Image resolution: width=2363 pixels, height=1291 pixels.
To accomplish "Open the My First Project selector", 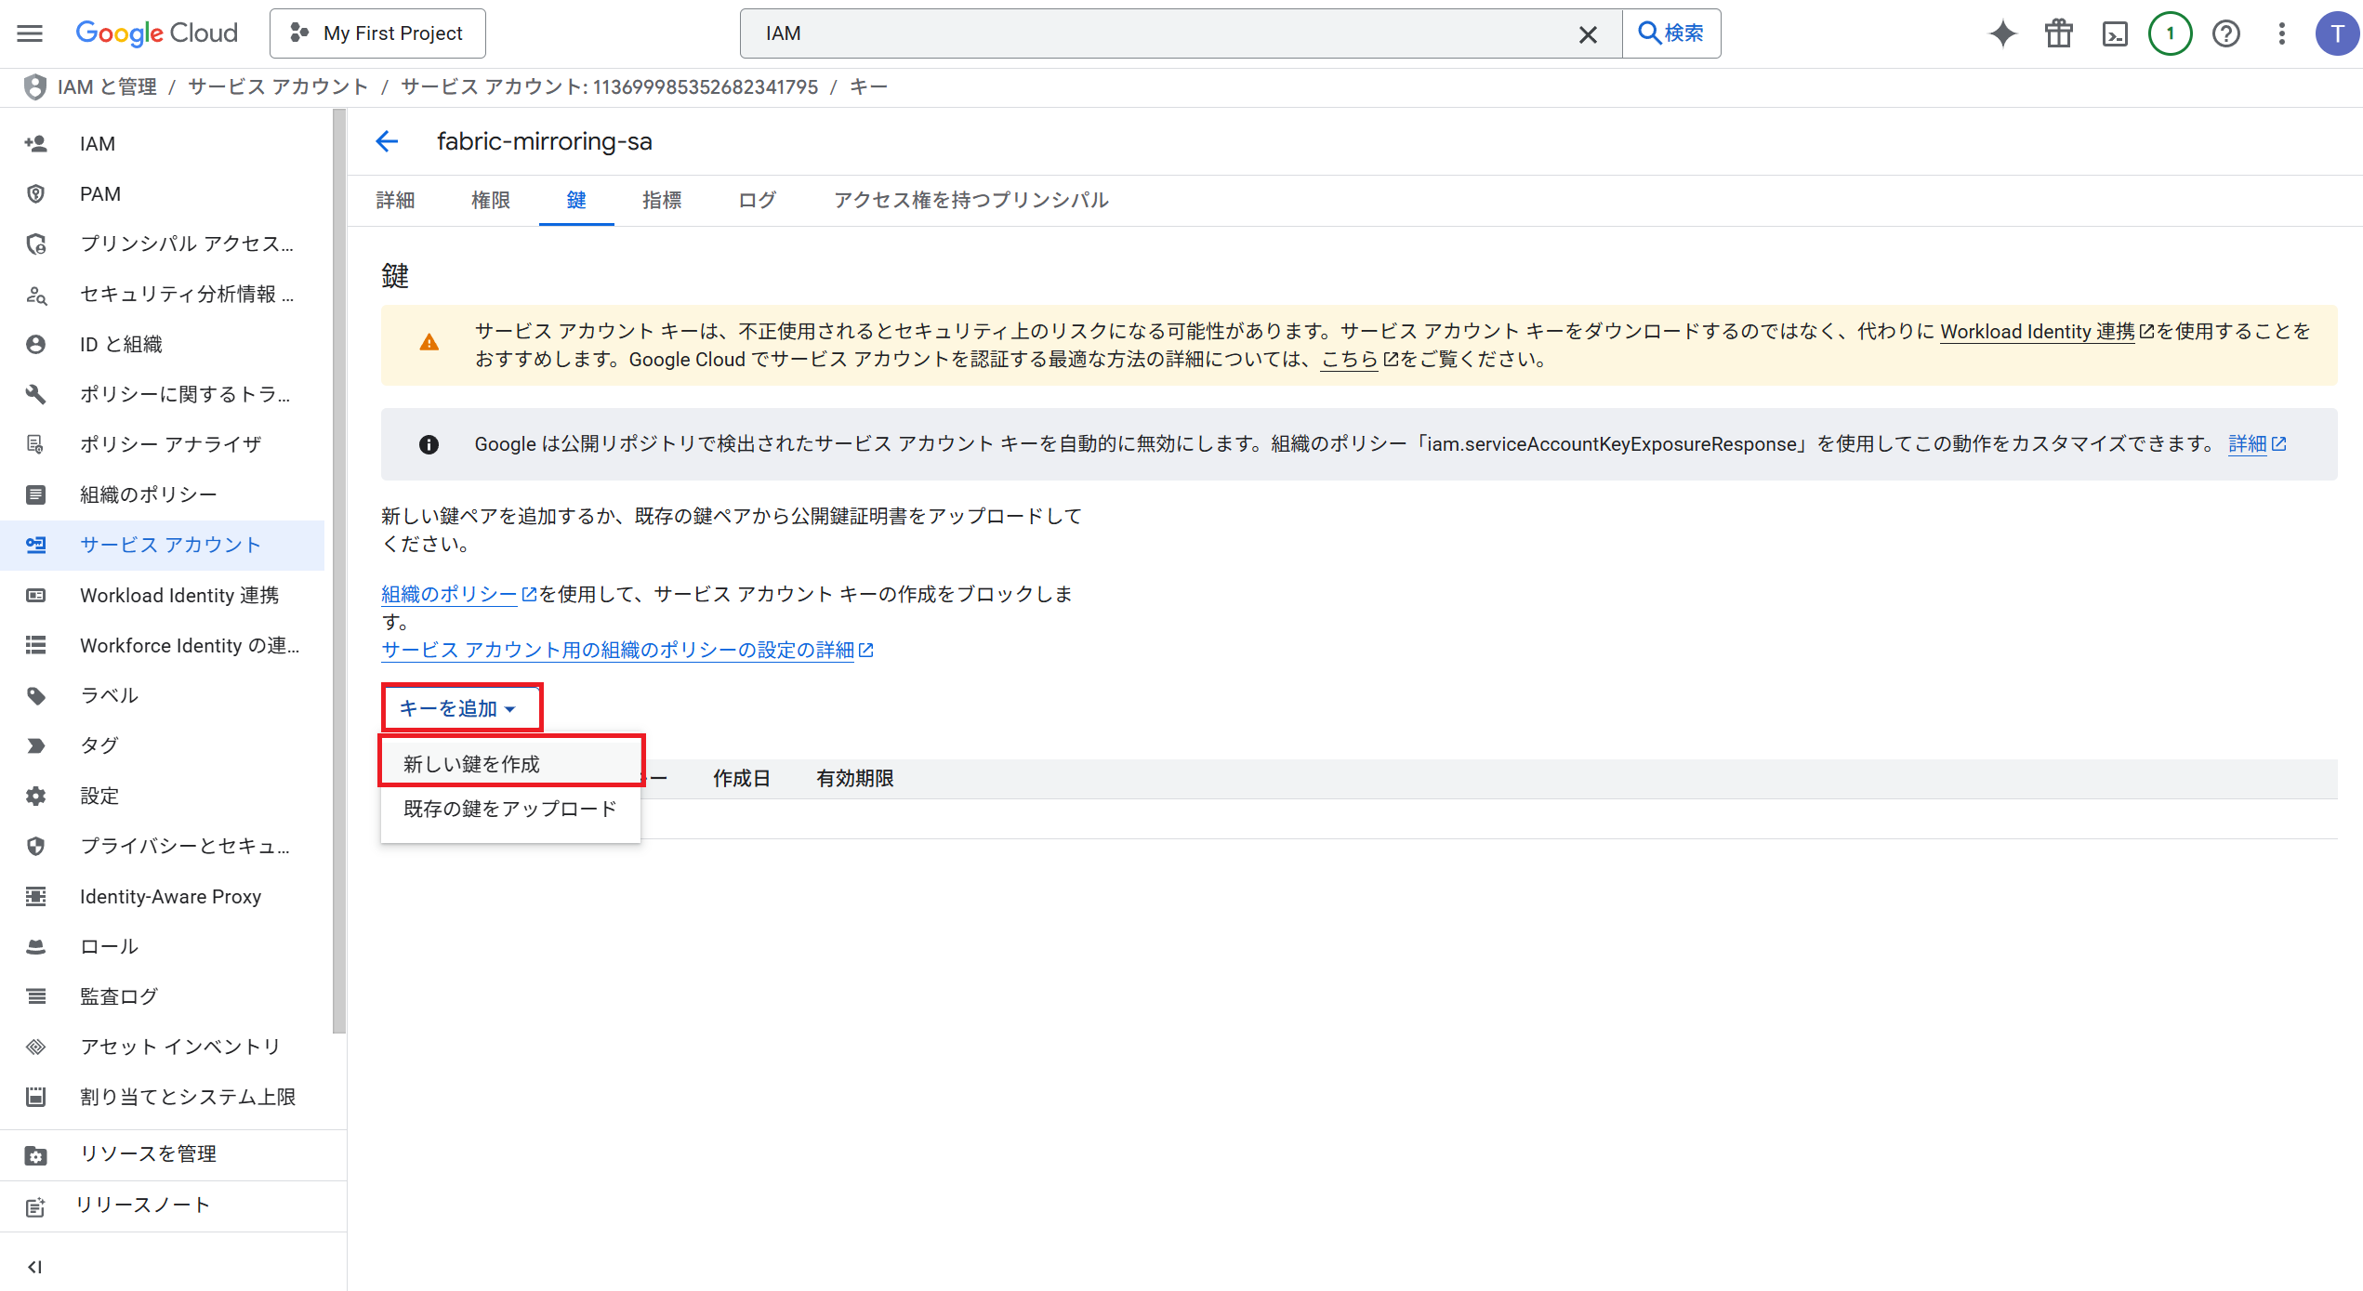I will [377, 33].
